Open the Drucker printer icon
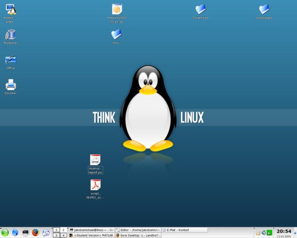Image resolution: width=297 pixels, height=238 pixels. click(10, 85)
